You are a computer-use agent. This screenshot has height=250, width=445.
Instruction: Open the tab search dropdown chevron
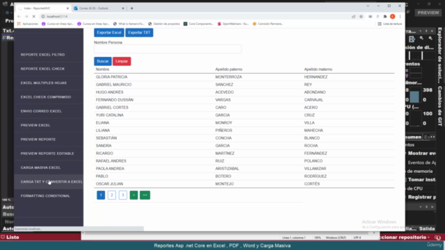(x=368, y=6)
